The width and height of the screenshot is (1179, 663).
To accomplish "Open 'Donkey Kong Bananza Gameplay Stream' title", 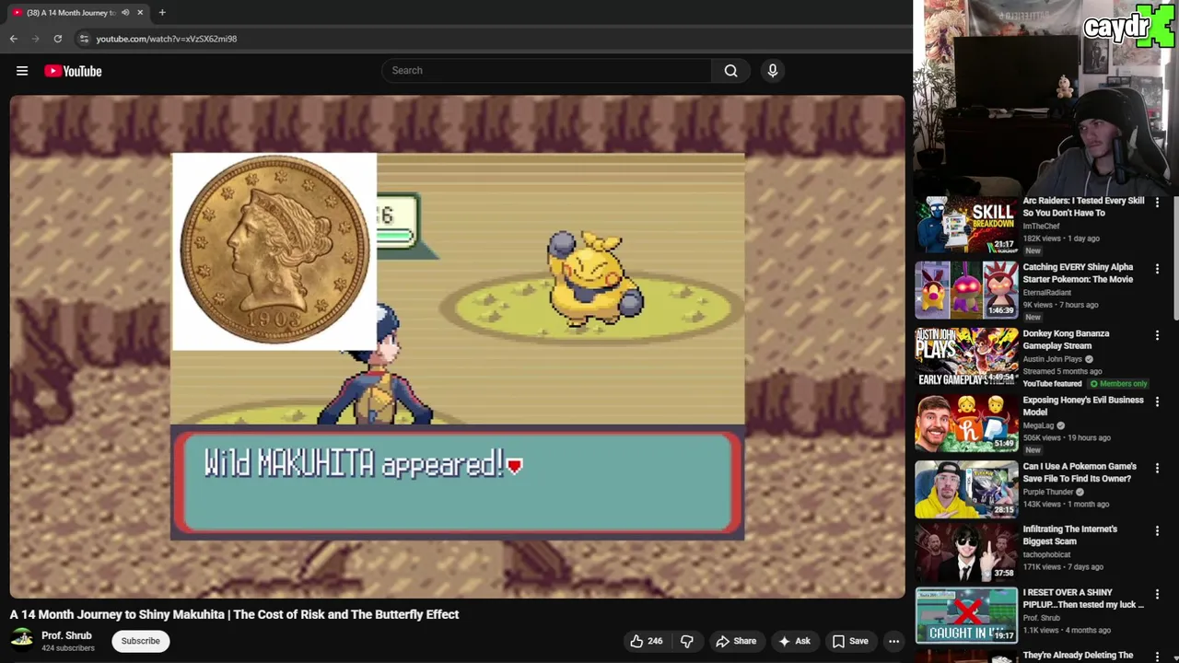I will 1066,339.
